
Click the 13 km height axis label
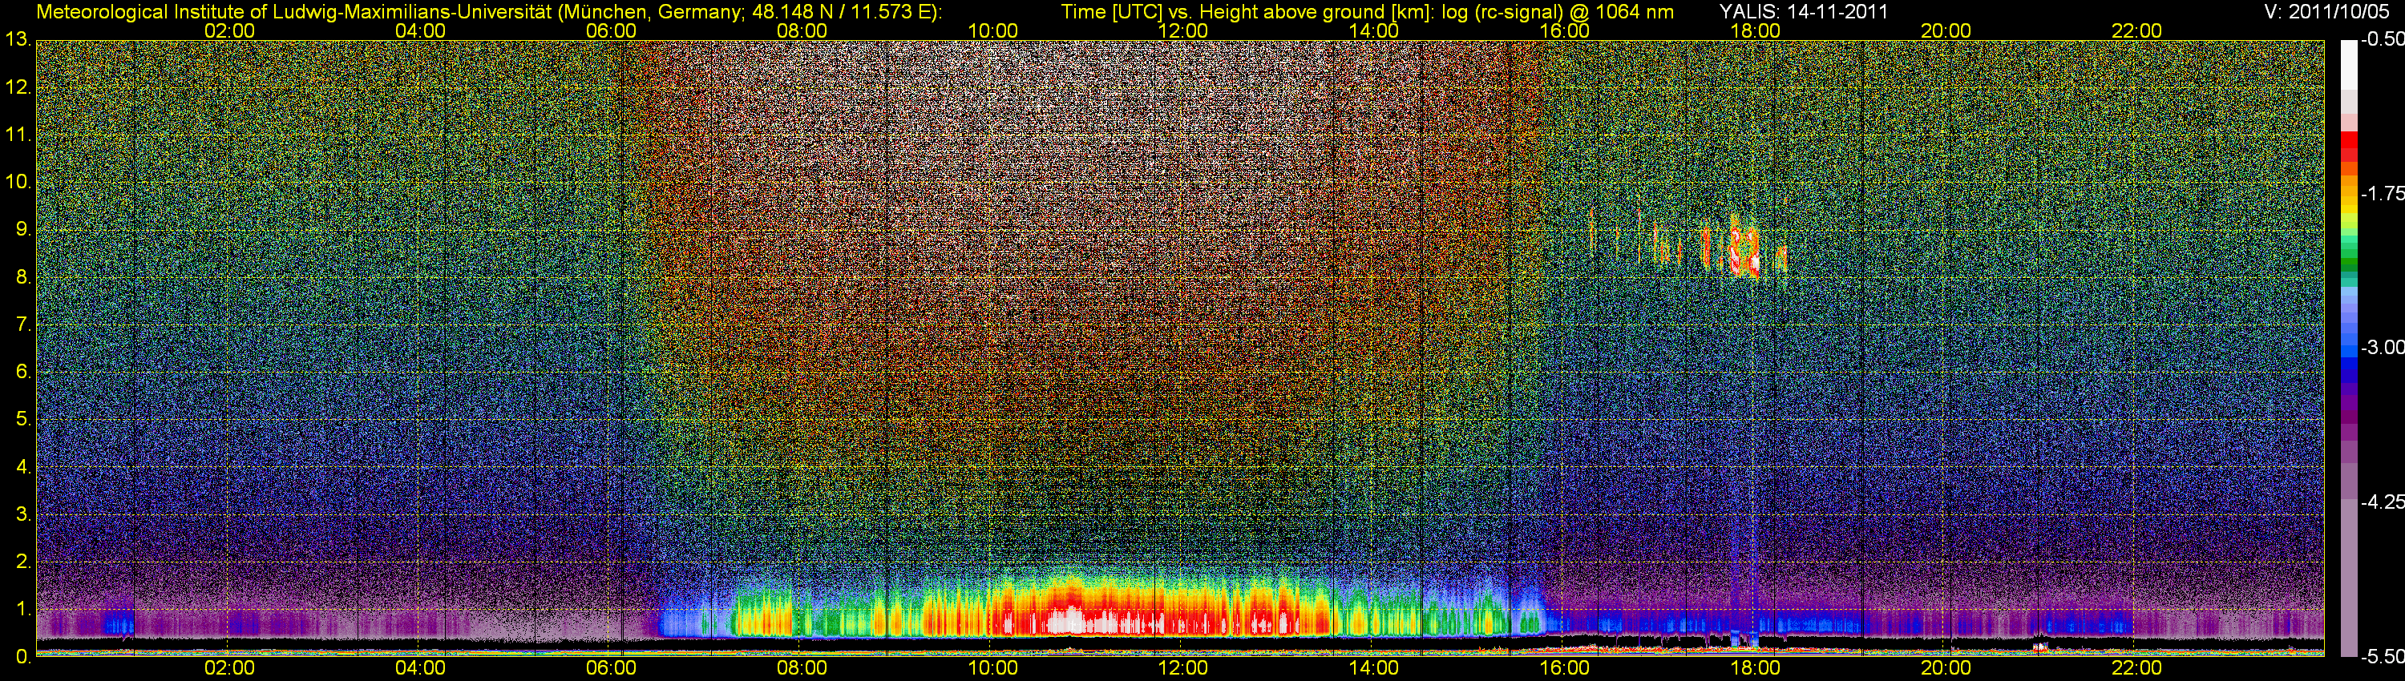coord(18,40)
